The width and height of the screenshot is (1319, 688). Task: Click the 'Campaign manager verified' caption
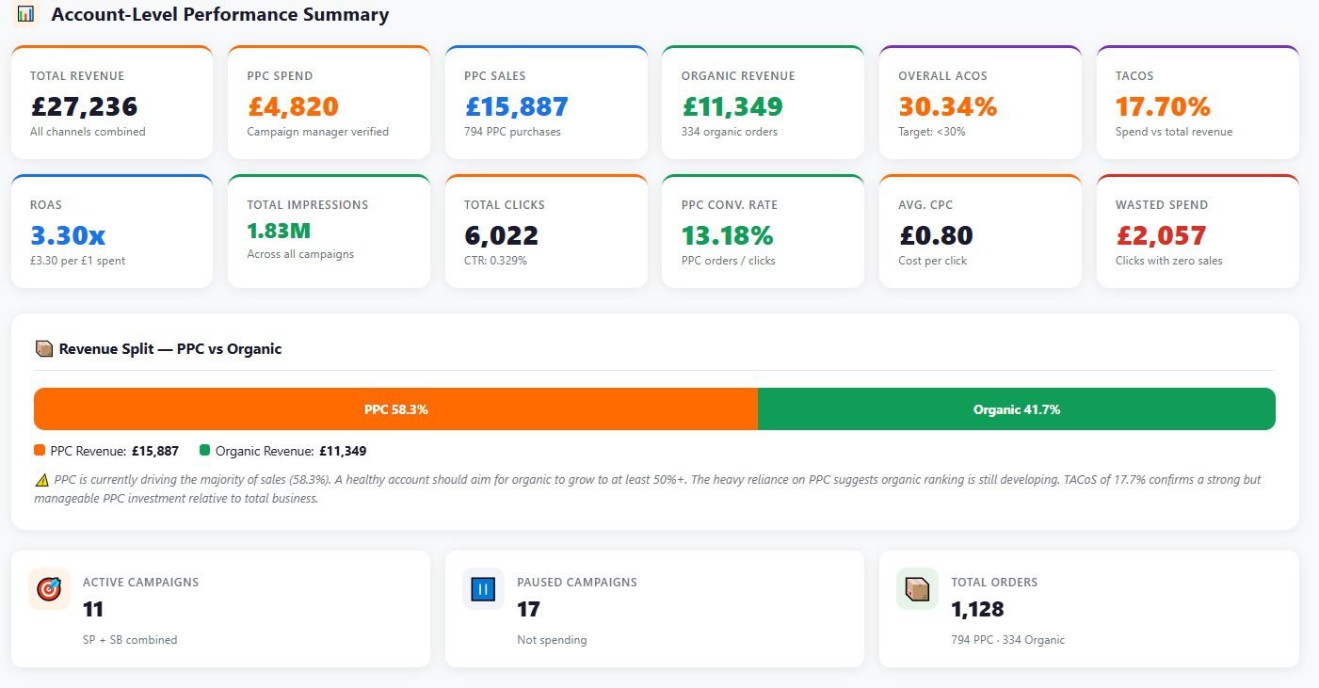point(318,132)
